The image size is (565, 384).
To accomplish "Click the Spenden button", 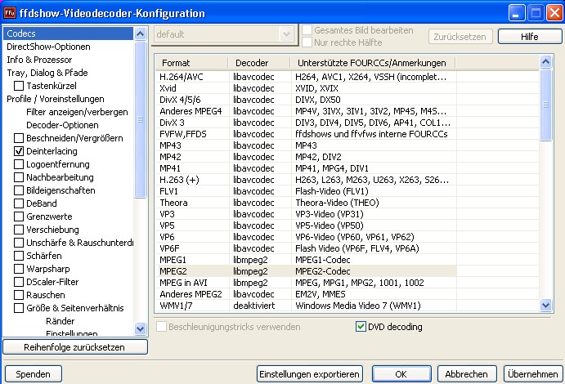I will pyautogui.click(x=33, y=373).
